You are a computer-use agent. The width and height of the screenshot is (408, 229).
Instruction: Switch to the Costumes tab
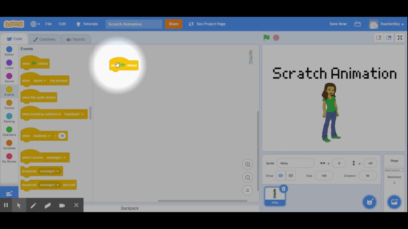pyautogui.click(x=44, y=39)
